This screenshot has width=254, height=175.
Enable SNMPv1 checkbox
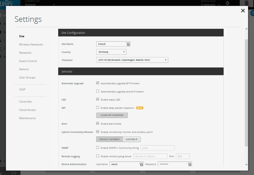(97, 147)
